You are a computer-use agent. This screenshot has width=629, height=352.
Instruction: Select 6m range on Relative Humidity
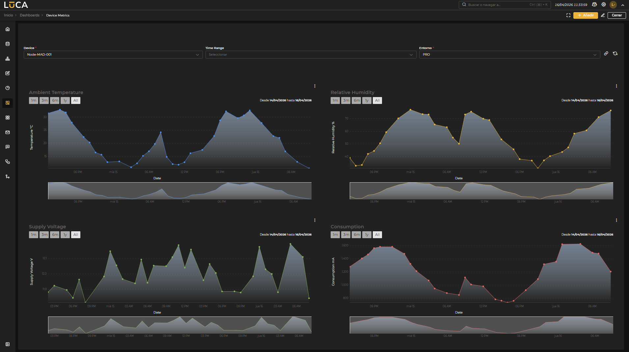(356, 100)
